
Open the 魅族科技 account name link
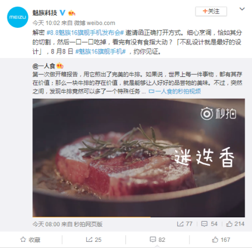coord(45,13)
